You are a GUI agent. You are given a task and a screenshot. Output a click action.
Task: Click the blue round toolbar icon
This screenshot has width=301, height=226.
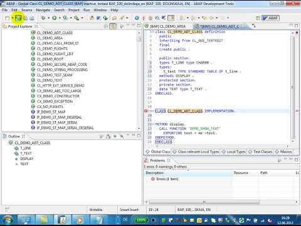(137, 18)
